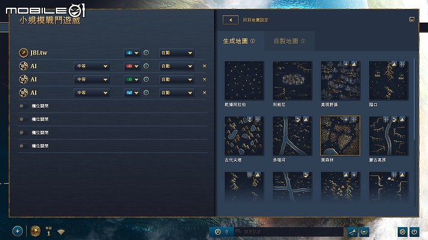Click the gear avatar of the red-flag AI
Viewport: 428px width, 240px height.
pyautogui.click(x=23, y=66)
